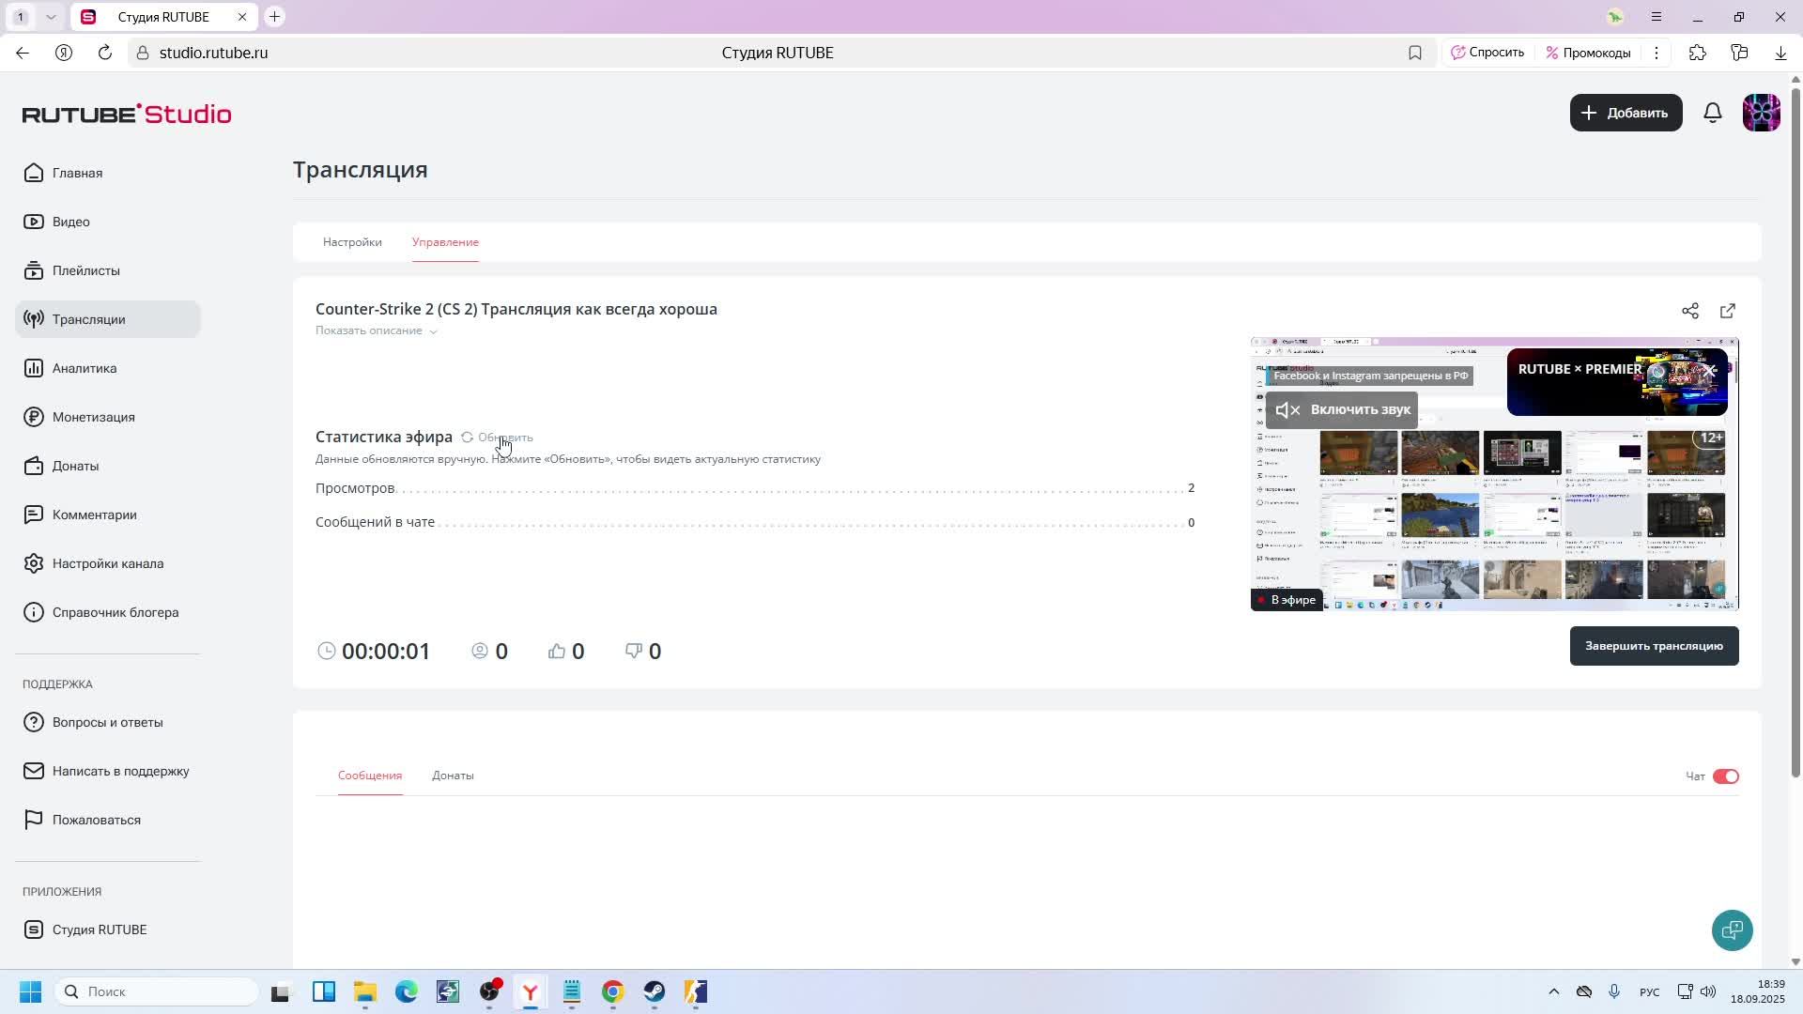
Task: Open browser three-dot menu near Промокоды
Action: pyautogui.click(x=1657, y=53)
